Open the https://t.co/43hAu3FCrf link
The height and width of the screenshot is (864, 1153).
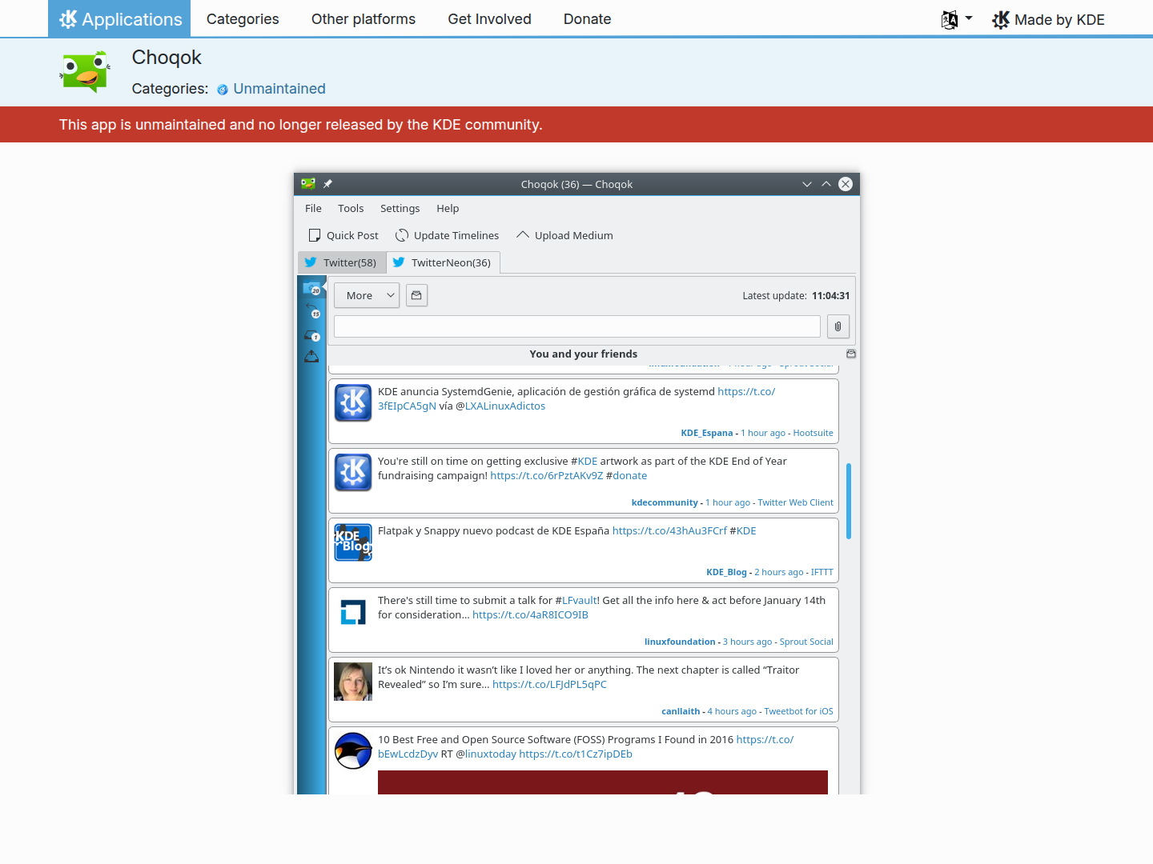click(669, 530)
